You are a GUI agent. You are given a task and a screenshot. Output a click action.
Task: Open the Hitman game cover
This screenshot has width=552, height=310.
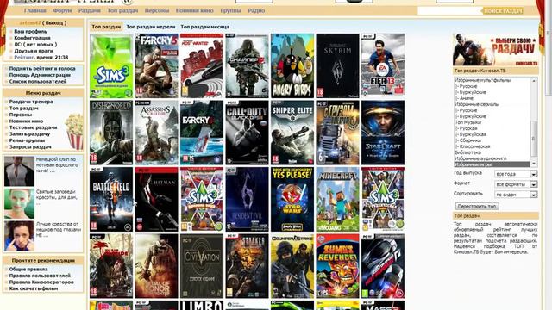click(x=156, y=199)
